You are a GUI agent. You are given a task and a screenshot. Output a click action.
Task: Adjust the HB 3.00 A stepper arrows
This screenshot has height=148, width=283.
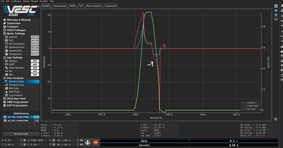(78, 145)
